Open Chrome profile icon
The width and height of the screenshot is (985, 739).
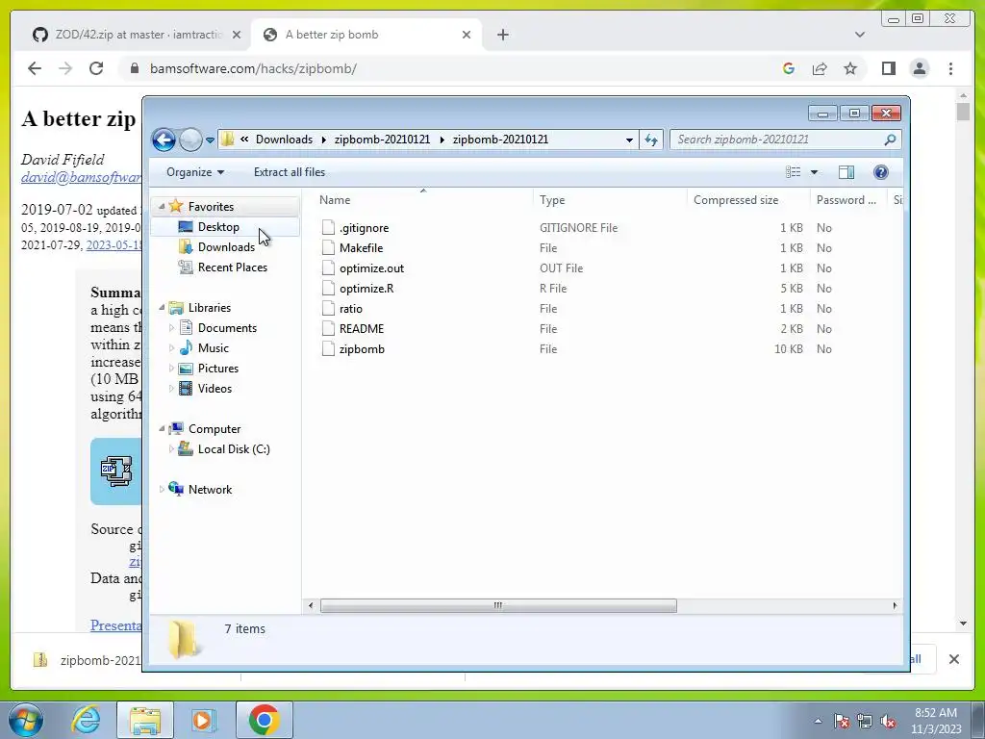(919, 68)
